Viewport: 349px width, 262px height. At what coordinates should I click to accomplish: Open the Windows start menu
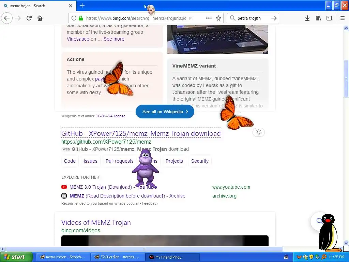pyautogui.click(x=16, y=257)
